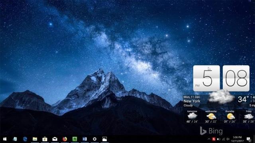This screenshot has height=143, width=255.
Task: Click thursday's 31° / 26° temperatures
Action: [x=230, y=122]
